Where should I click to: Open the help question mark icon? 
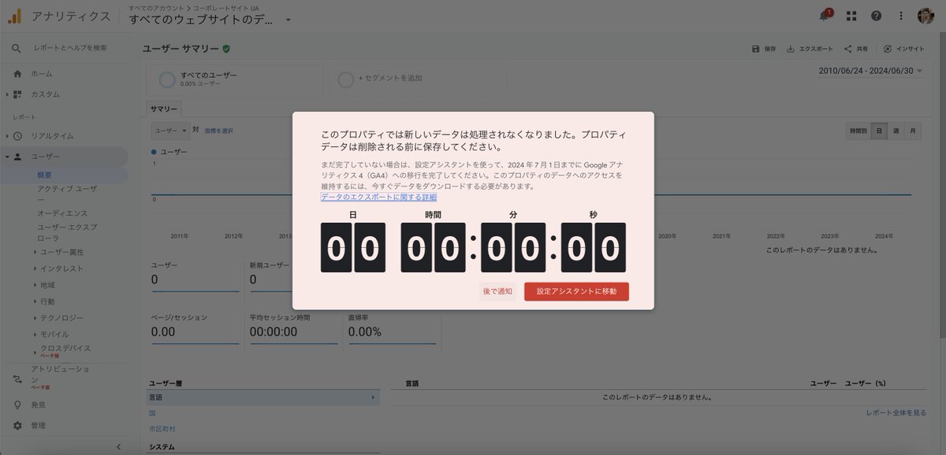tap(876, 16)
